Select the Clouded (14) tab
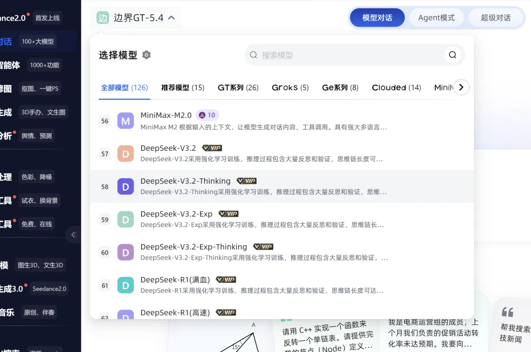Image resolution: width=531 pixels, height=352 pixels. [x=396, y=88]
